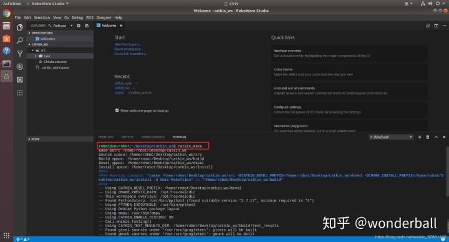449x242 pixels.
Task: Open the ROS menu
Action: [x=90, y=17]
